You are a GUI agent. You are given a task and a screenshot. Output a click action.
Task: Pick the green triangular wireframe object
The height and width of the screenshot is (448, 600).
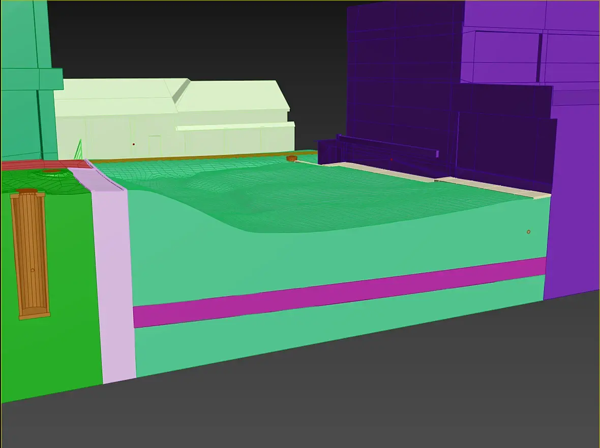[x=78, y=150]
